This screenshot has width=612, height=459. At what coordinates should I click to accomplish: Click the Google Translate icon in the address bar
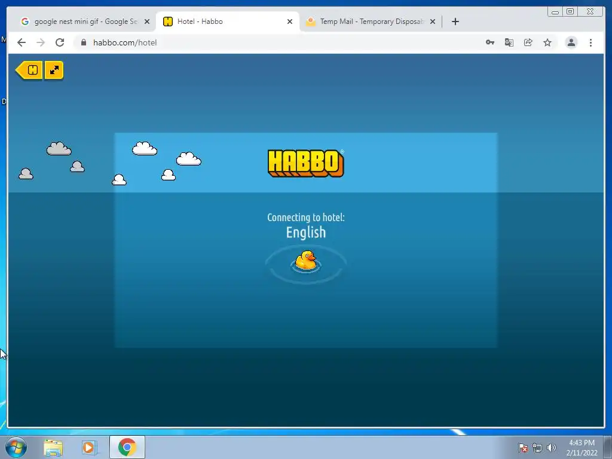click(x=509, y=42)
